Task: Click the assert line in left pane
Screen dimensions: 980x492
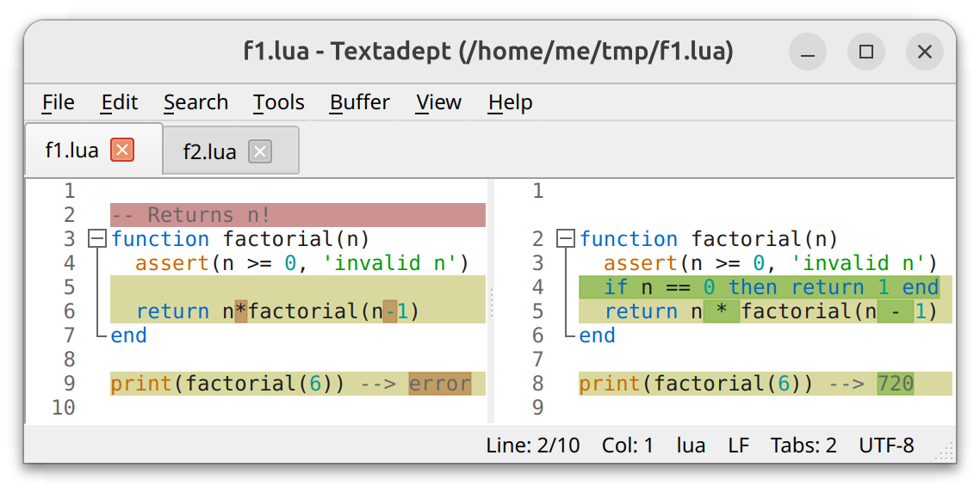Action: coord(302,263)
